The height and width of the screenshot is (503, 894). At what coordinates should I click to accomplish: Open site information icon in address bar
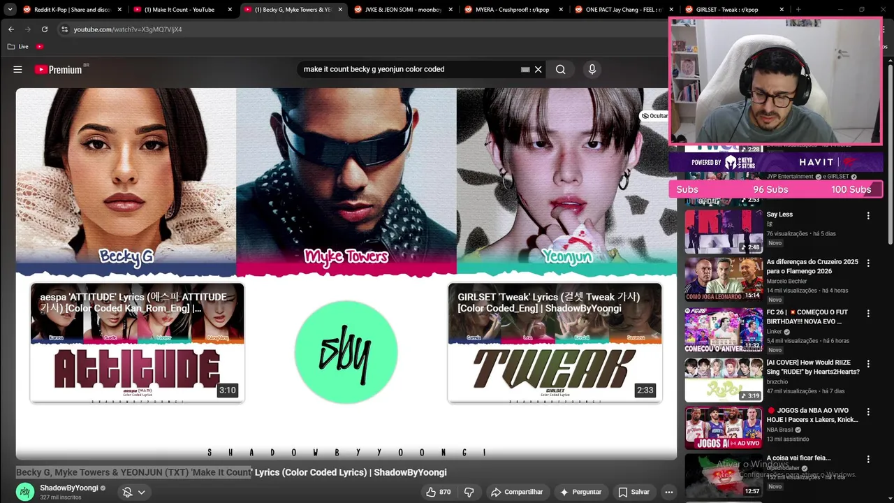pyautogui.click(x=64, y=29)
